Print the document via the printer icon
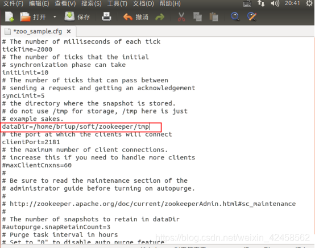 [x=106, y=17]
